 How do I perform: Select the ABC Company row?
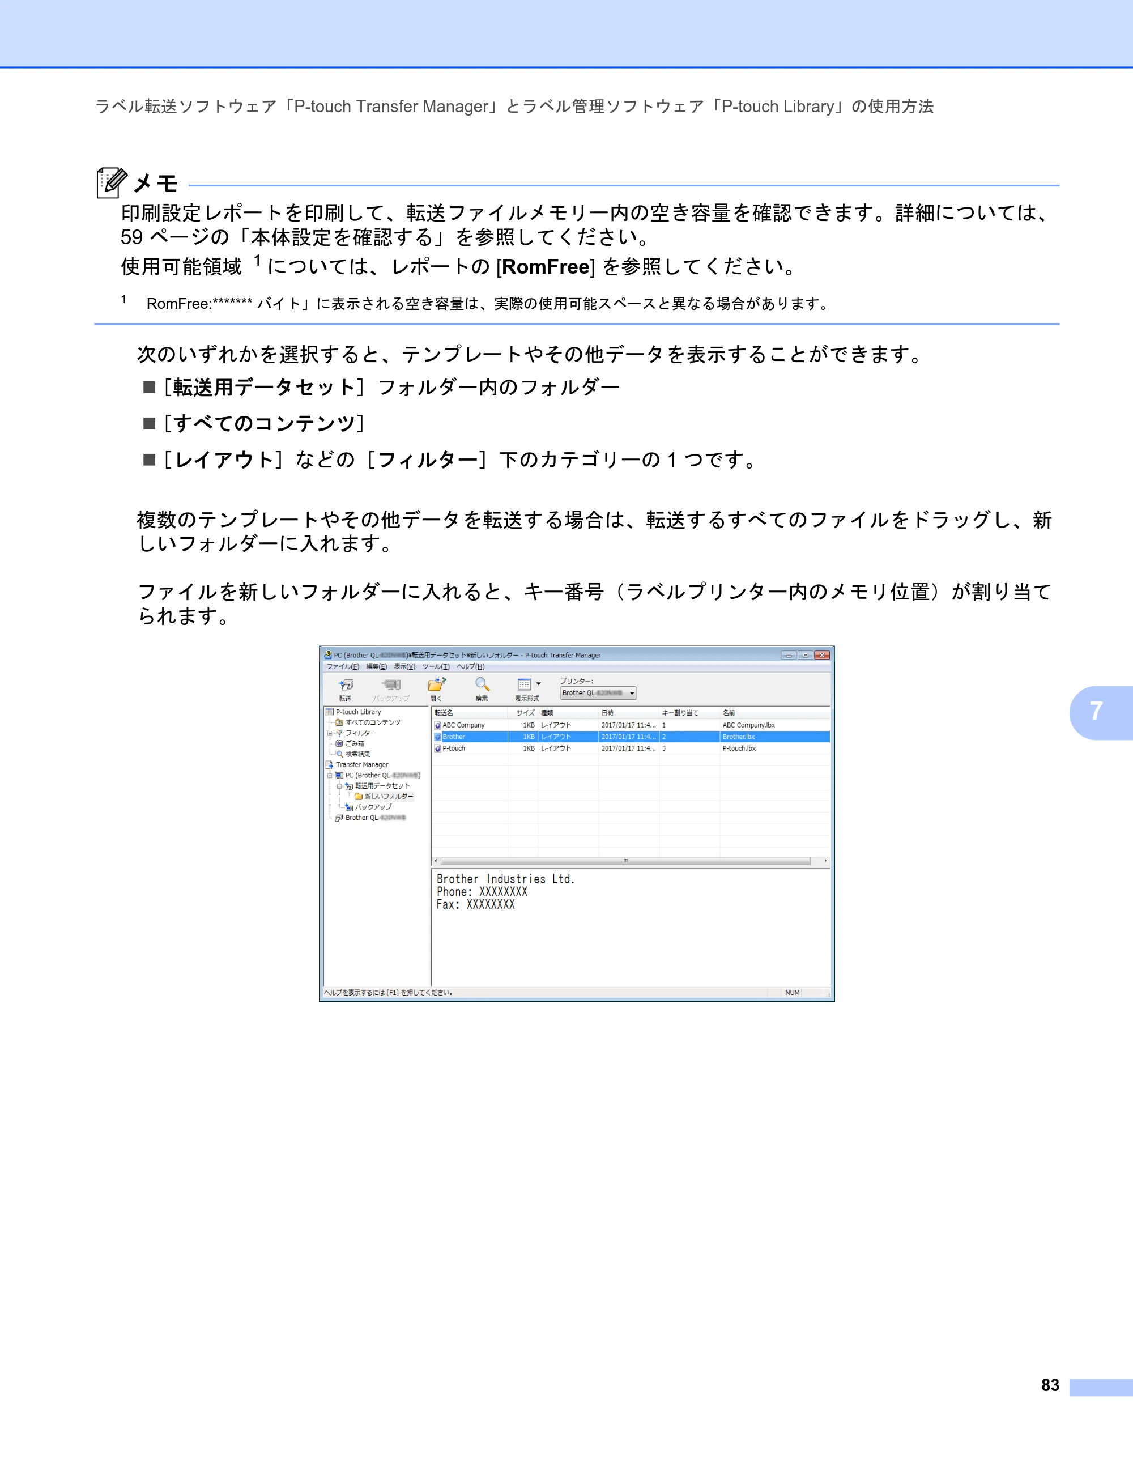click(631, 725)
